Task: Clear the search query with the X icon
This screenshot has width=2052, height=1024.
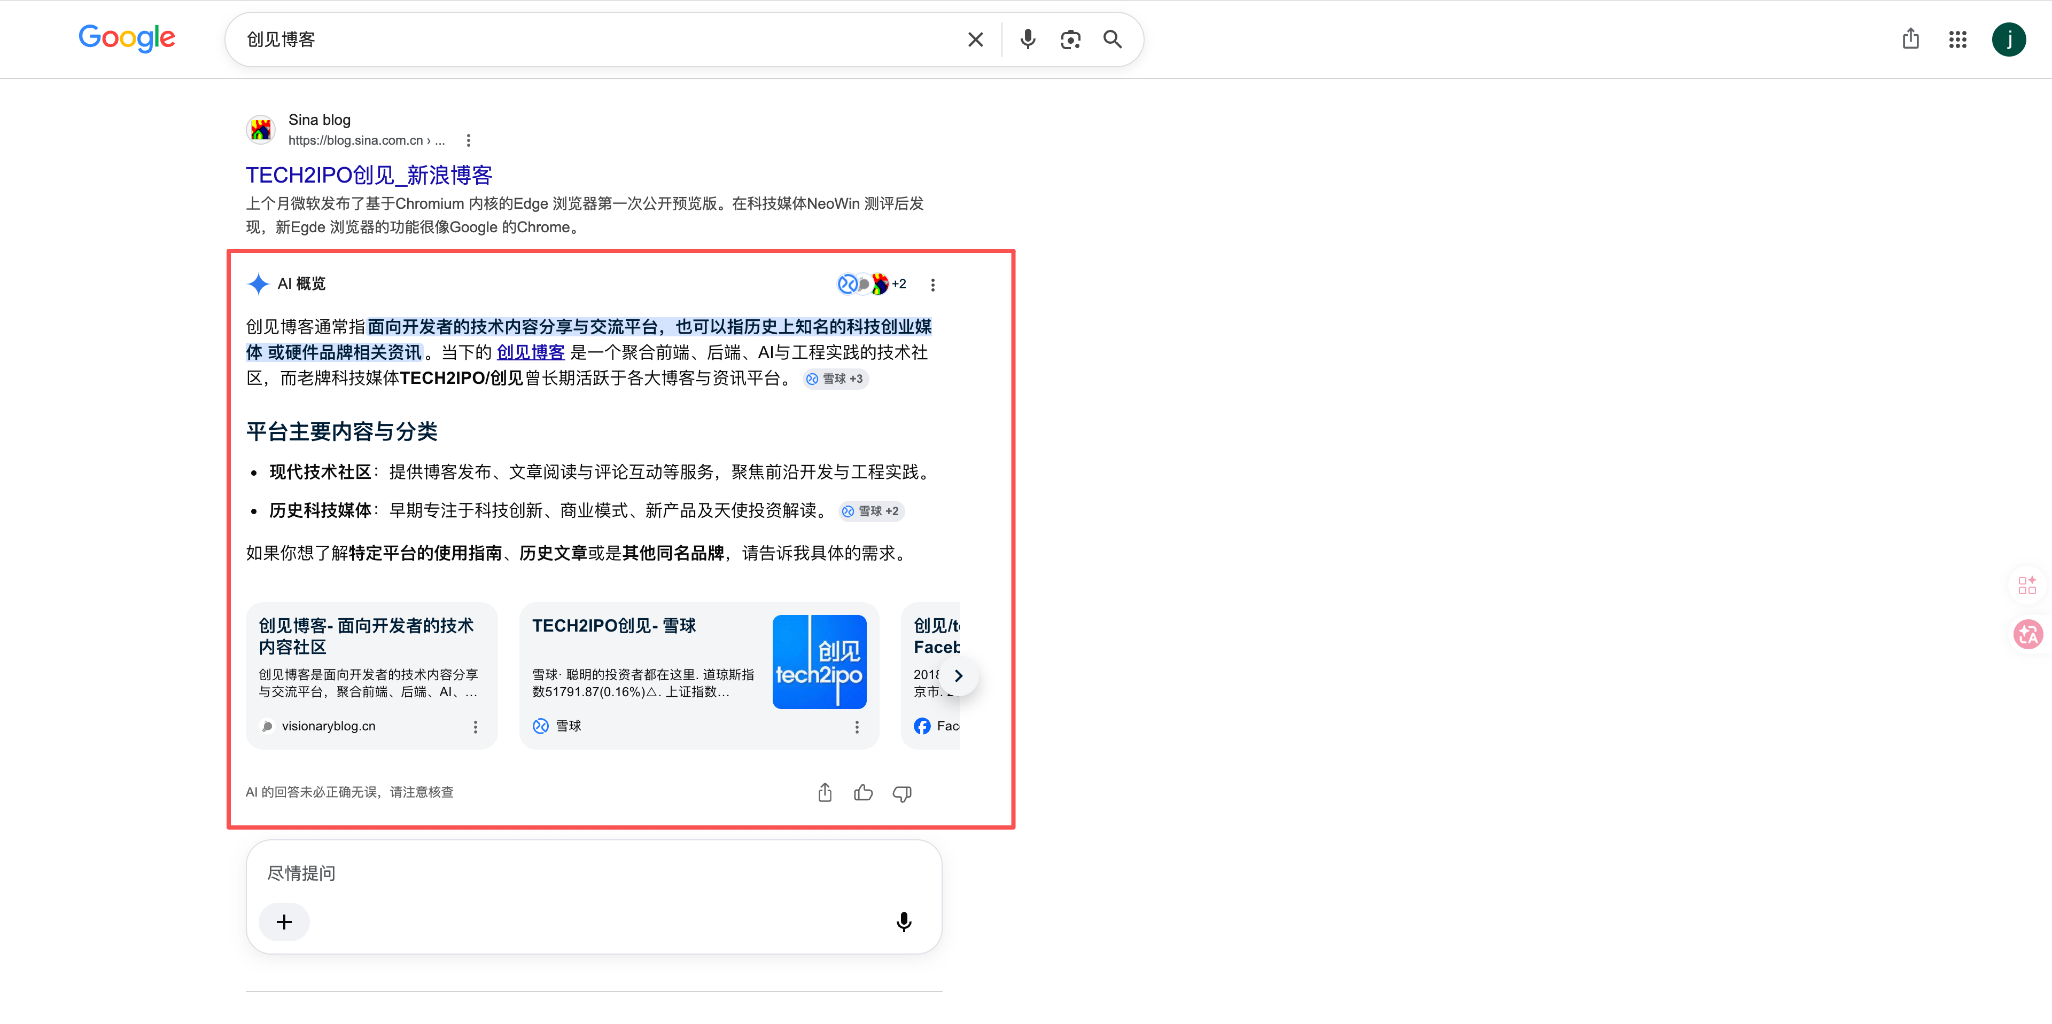Action: coord(975,40)
